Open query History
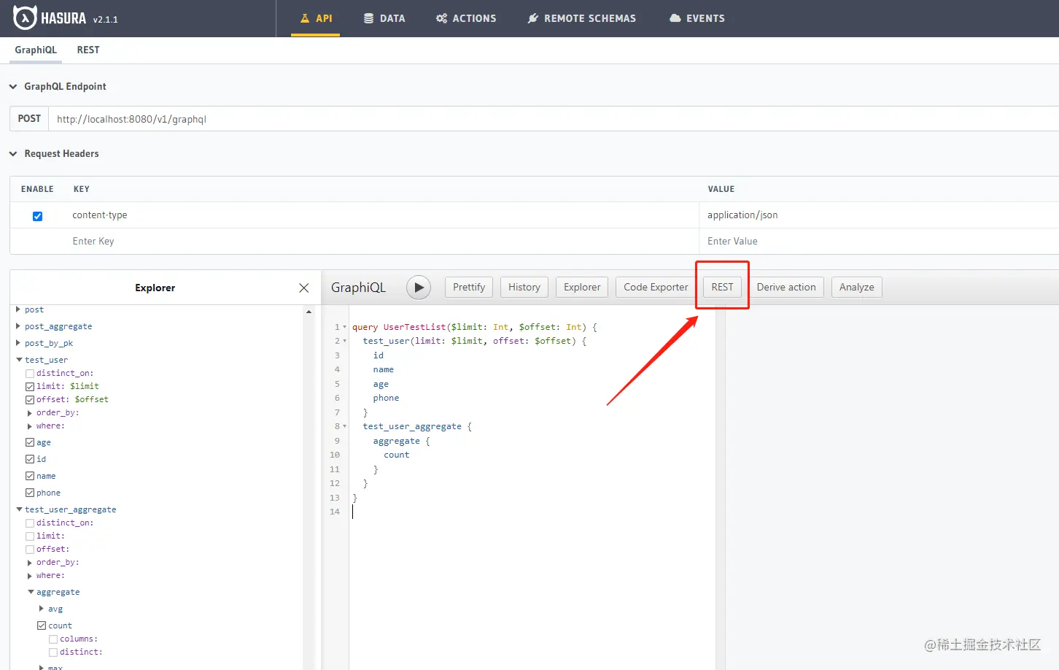The width and height of the screenshot is (1059, 670). tap(524, 288)
